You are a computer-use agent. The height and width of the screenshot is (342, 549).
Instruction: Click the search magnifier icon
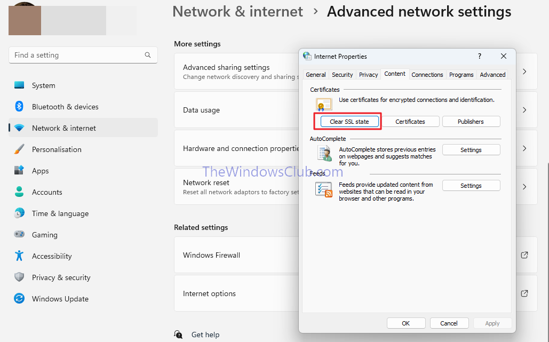click(148, 55)
